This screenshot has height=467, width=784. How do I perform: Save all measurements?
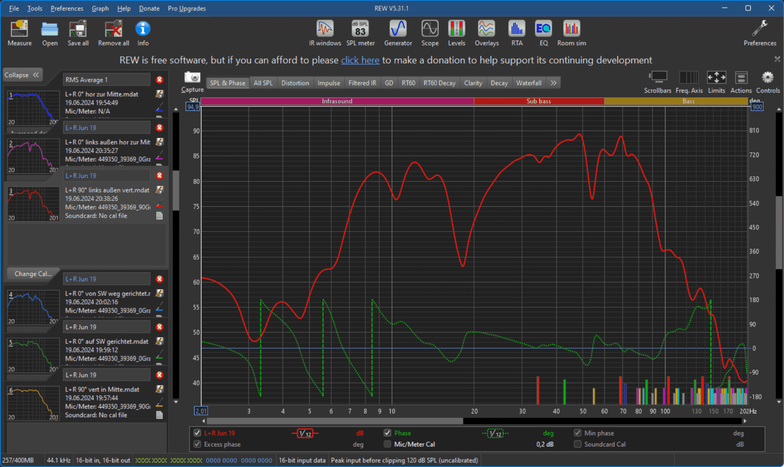tap(78, 33)
